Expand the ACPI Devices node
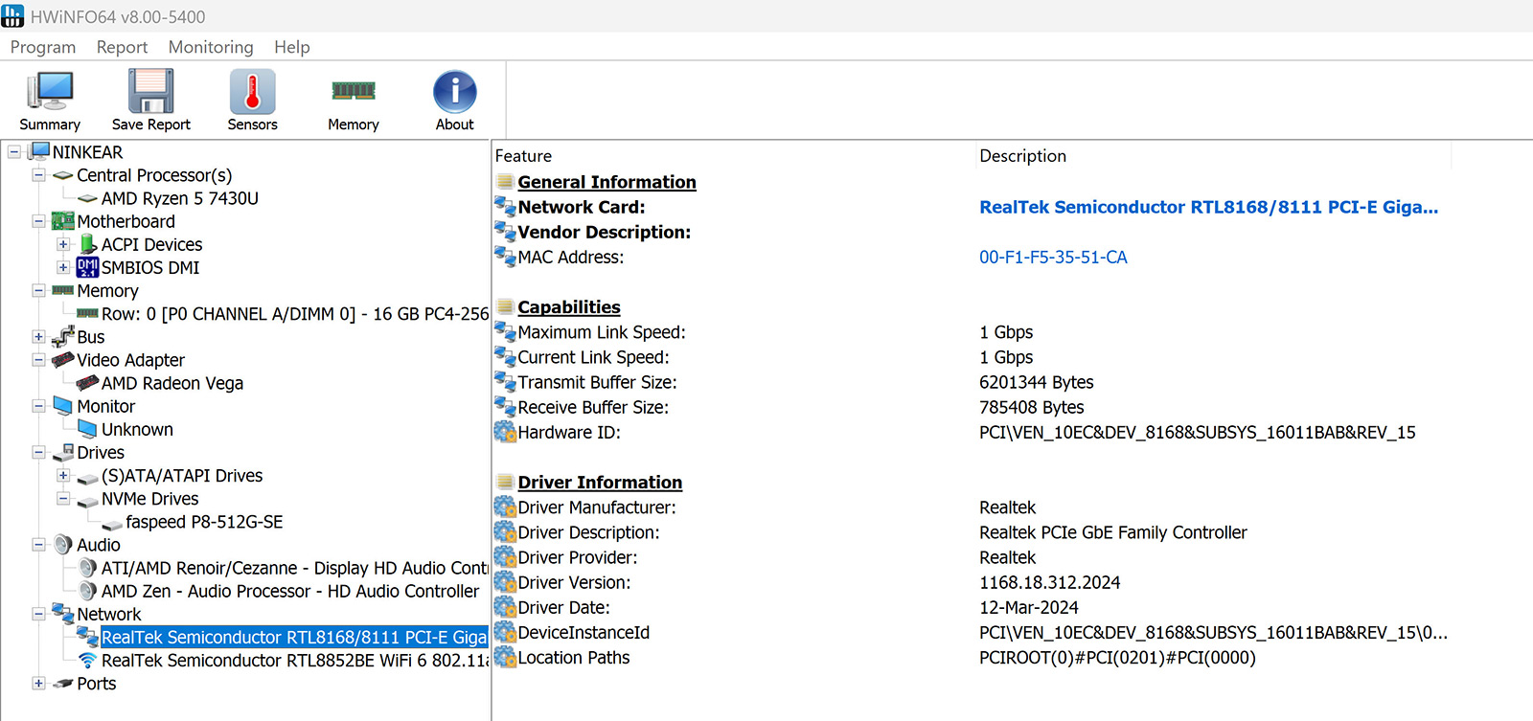The width and height of the screenshot is (1533, 721). click(63, 244)
